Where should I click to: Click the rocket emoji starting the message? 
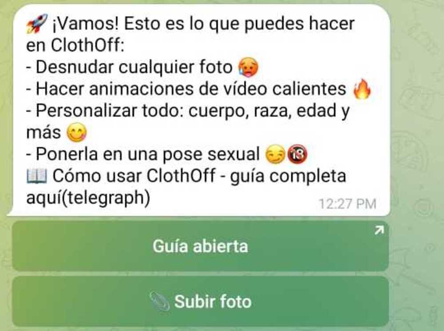pos(37,24)
